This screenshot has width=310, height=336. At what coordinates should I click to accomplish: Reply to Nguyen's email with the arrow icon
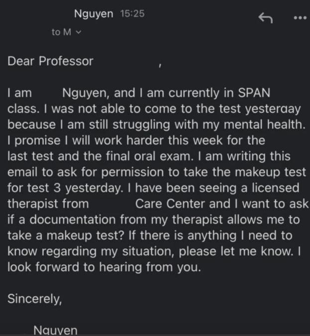point(265,17)
